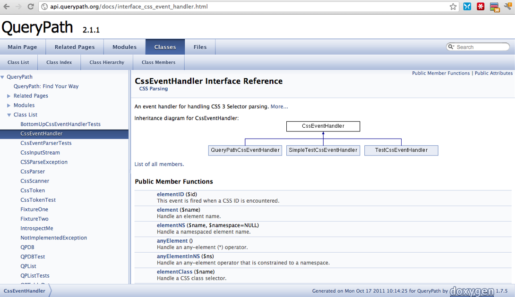
Task: Switch to the Files tab
Action: 200,47
